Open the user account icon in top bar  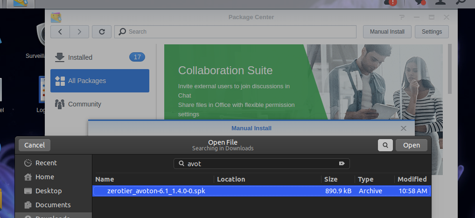(x=440, y=2)
